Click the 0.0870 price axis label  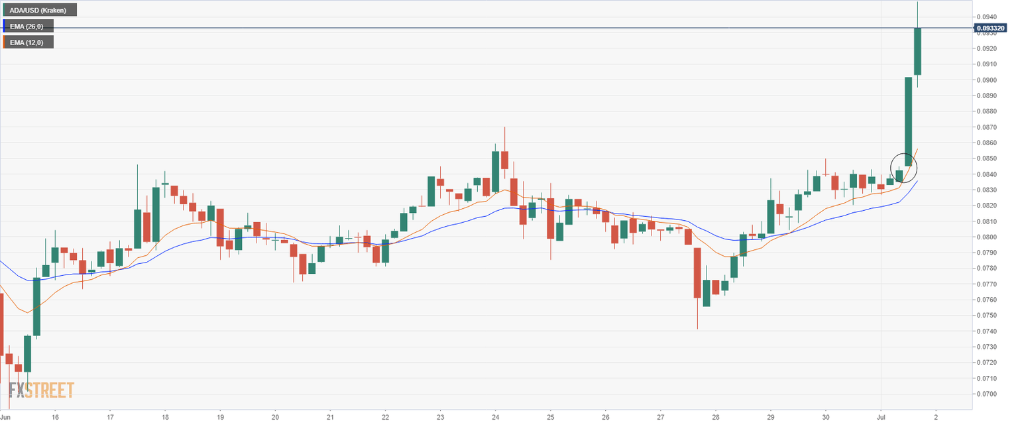pyautogui.click(x=987, y=127)
